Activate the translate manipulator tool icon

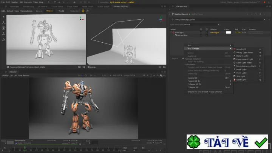(x=3, y=22)
